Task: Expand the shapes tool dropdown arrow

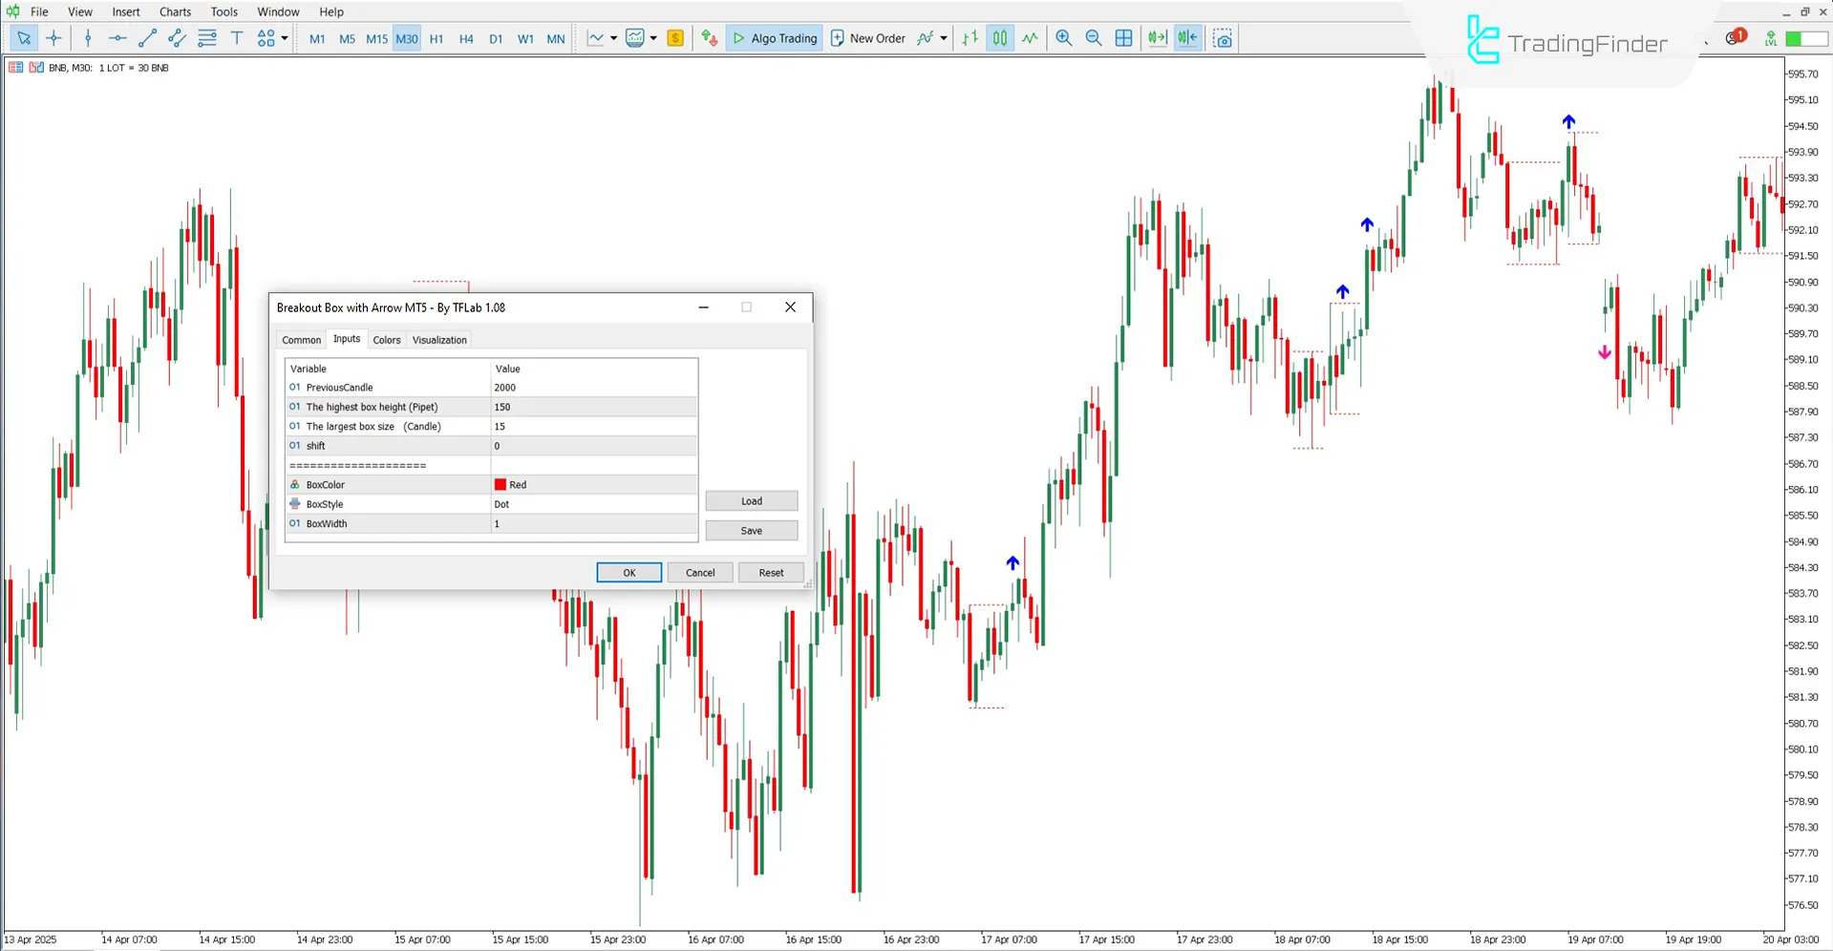Action: coord(284,38)
